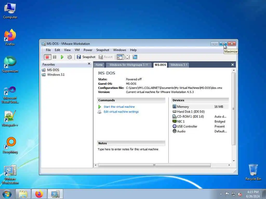Click the USB Controller icon
The image size is (266, 199).
click(174, 126)
